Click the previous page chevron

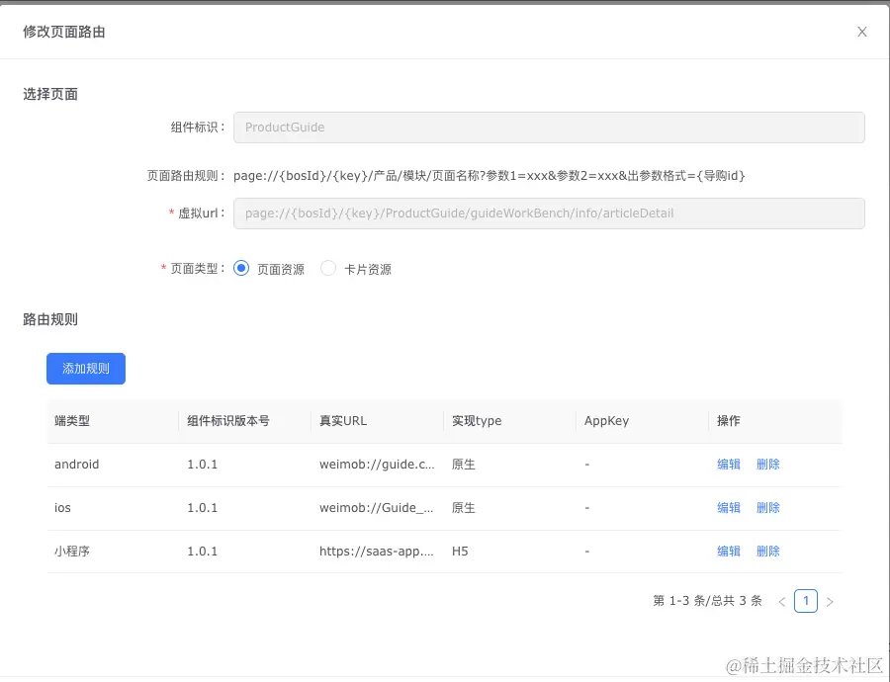pos(782,600)
